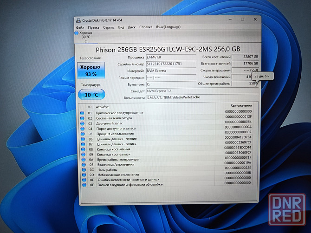The image size is (311, 233).
Task: Select raw value 0000000000071F
Action: click(x=238, y=158)
